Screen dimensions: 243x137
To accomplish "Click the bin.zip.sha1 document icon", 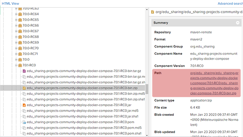I will pyautogui.click(x=24, y=99).
